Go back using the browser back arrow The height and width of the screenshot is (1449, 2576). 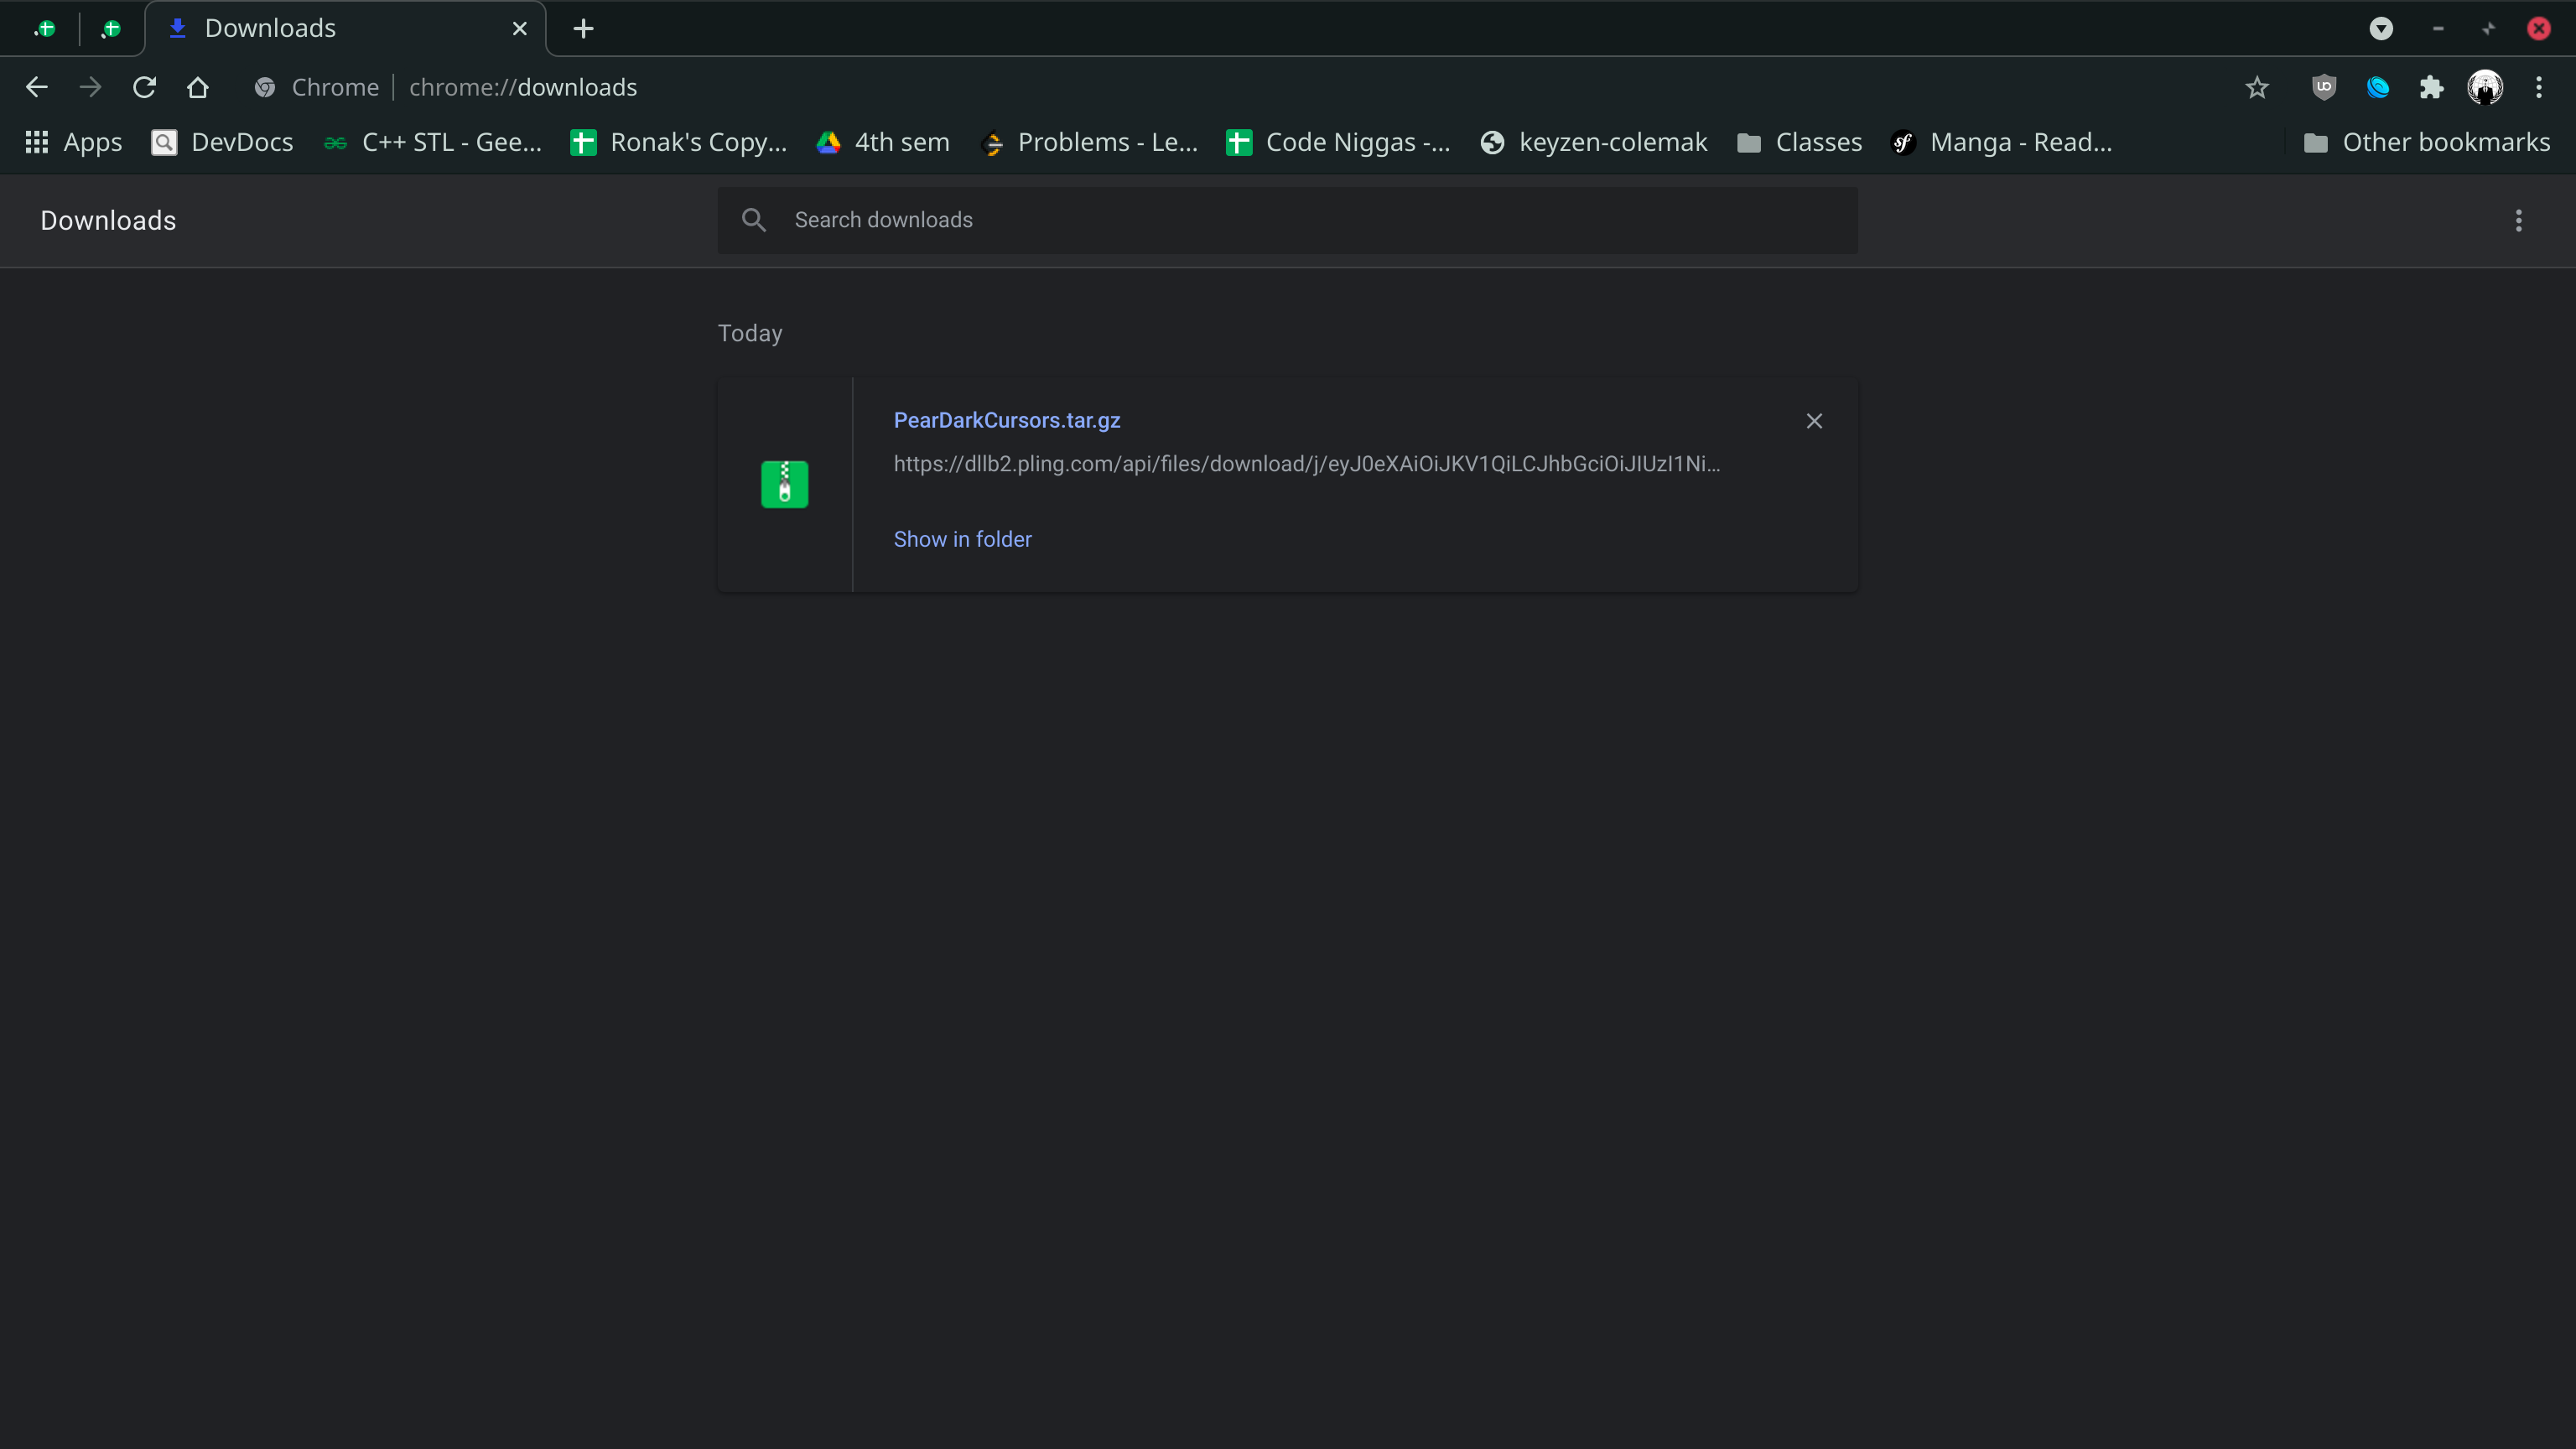37,87
